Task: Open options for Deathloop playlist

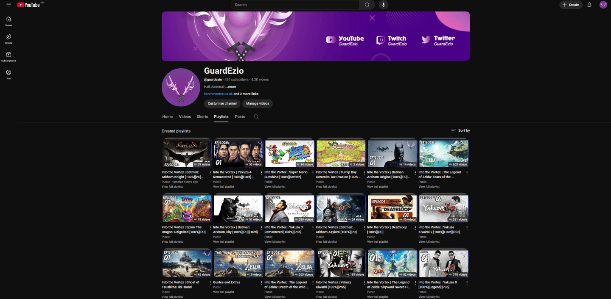Action: (415, 227)
